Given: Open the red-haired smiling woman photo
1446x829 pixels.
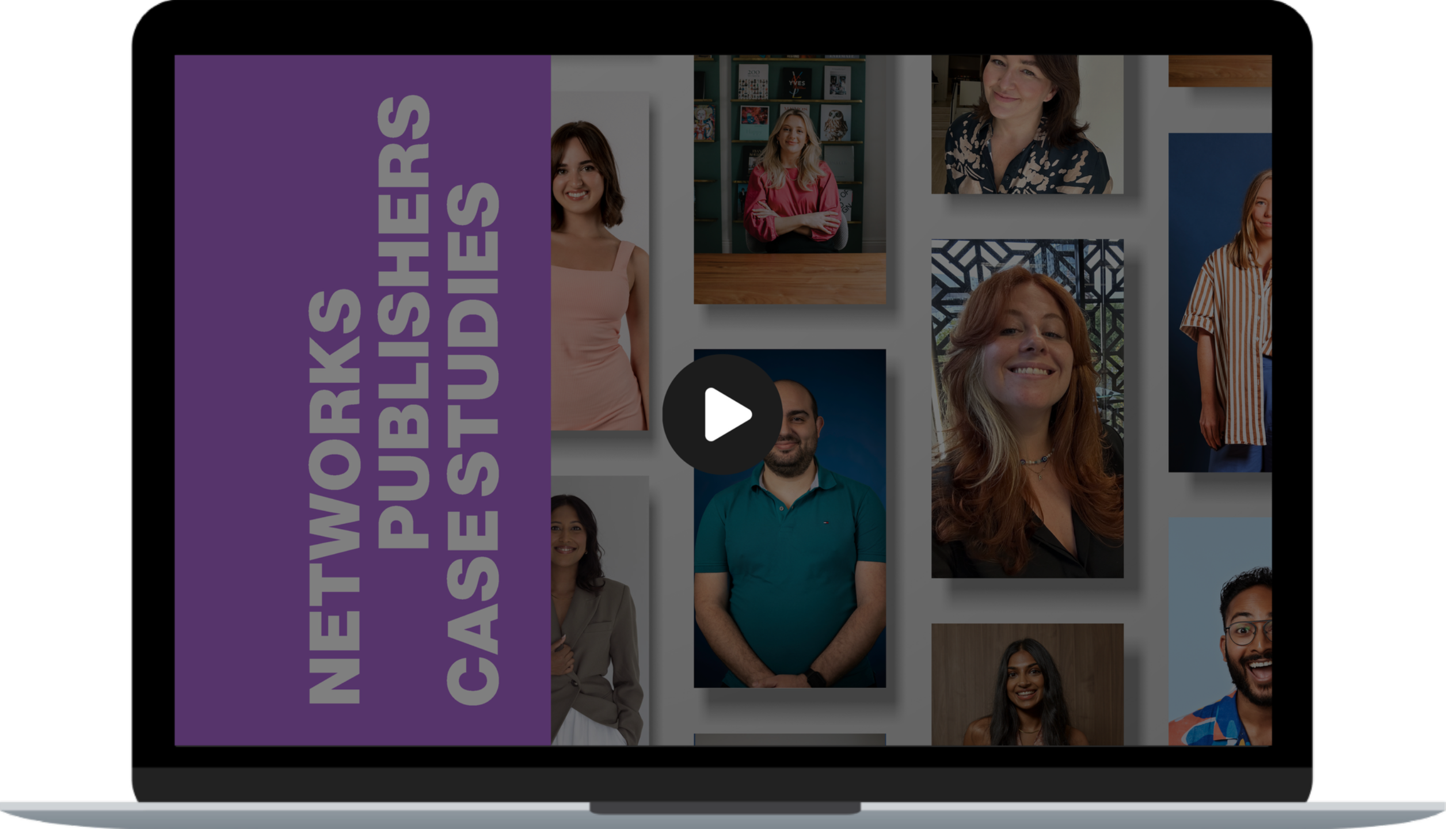Looking at the screenshot, I should (1028, 409).
